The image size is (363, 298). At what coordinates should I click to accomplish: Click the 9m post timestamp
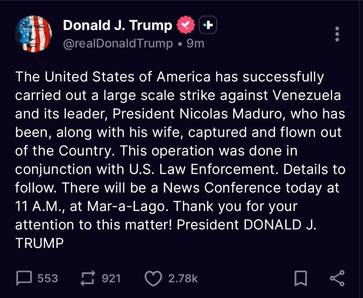coord(195,44)
